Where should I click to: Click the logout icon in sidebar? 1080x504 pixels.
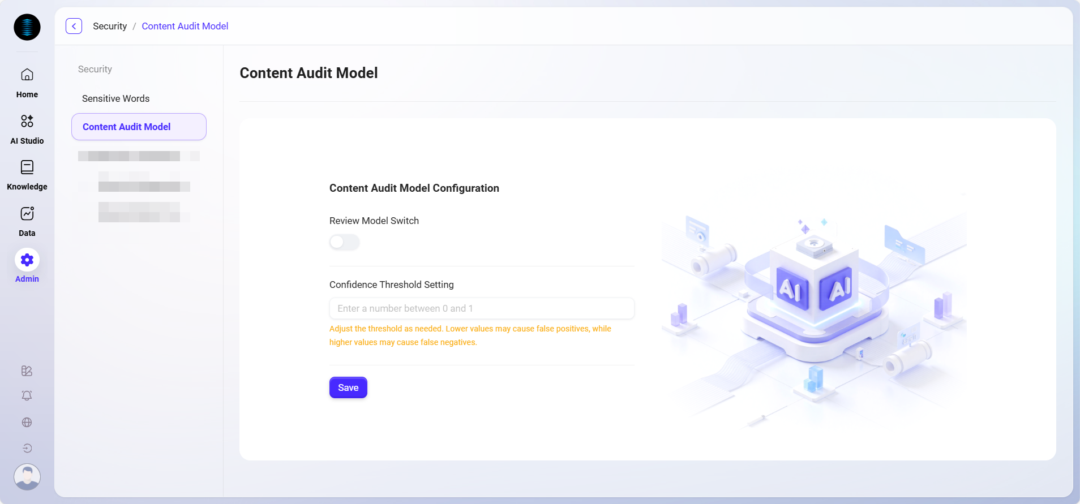pos(27,449)
